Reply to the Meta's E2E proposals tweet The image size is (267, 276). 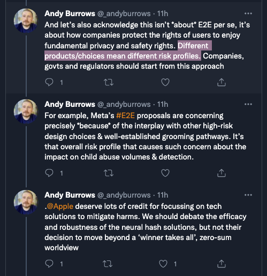tap(49, 173)
